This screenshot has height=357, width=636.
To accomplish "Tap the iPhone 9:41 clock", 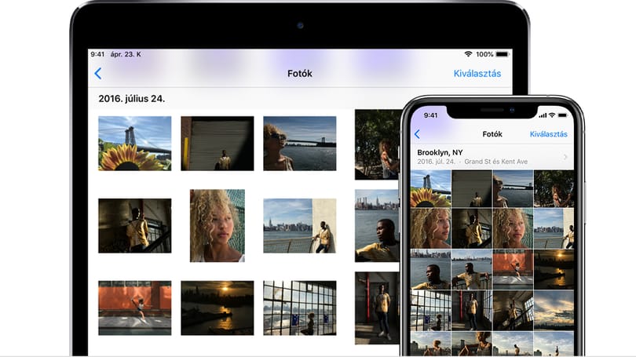I will [430, 115].
